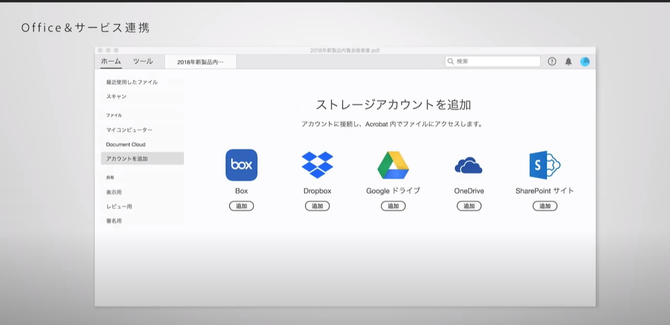Click the SharePoint site icon
Screen dimensions: 670x325
click(x=545, y=165)
